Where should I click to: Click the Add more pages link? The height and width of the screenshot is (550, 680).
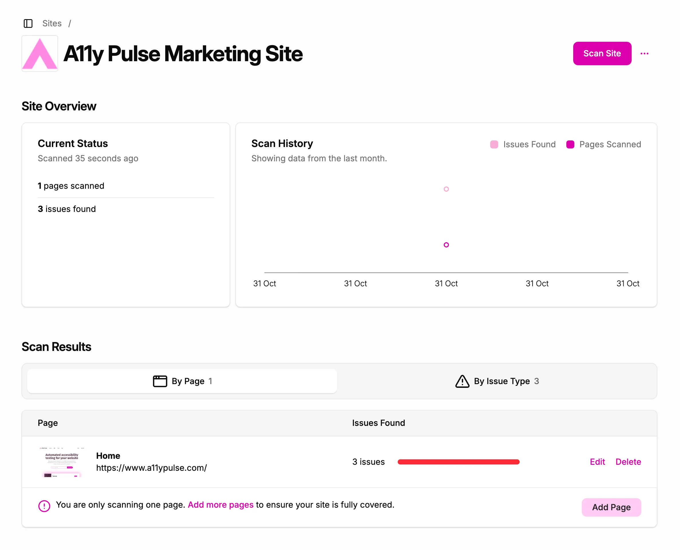coord(220,505)
